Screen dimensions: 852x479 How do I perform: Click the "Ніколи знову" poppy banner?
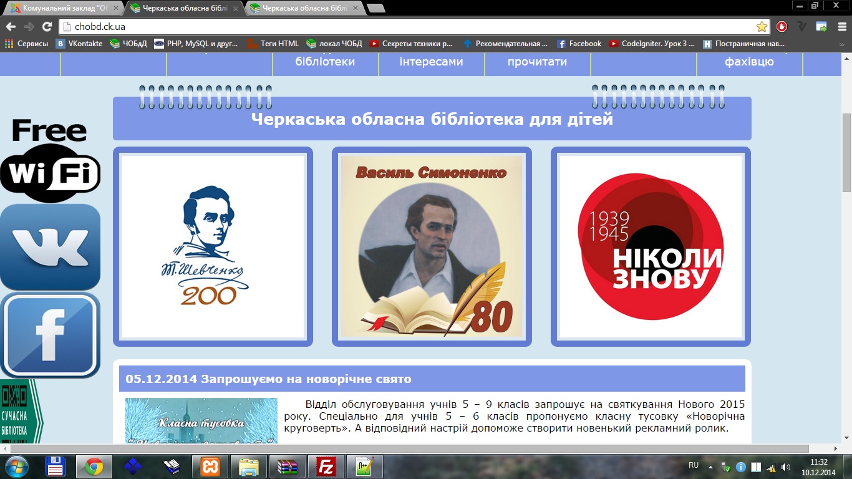click(651, 246)
